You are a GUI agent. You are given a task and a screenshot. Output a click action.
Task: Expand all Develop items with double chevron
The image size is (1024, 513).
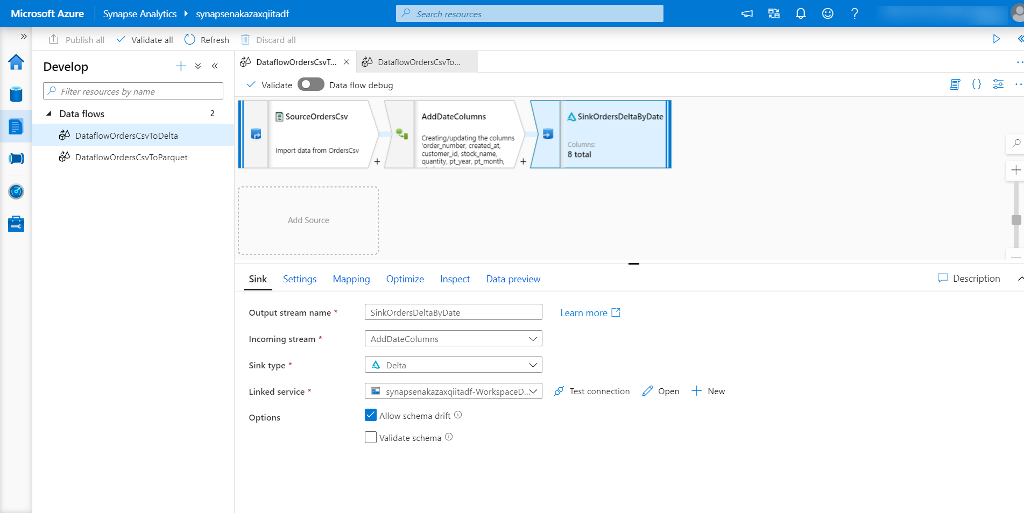[198, 66]
